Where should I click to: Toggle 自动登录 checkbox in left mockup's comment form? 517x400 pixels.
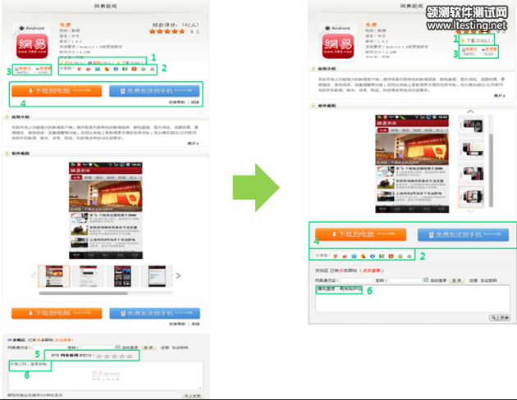click(117, 348)
